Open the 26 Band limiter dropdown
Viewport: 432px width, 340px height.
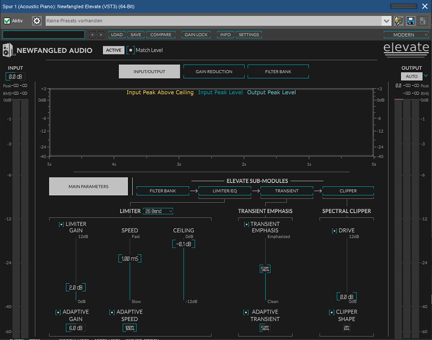tap(158, 211)
